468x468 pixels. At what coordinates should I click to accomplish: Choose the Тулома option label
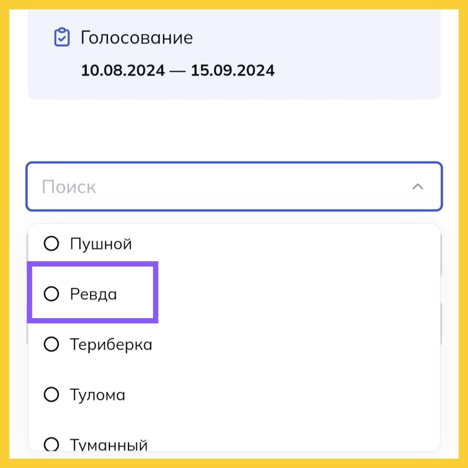[97, 395]
